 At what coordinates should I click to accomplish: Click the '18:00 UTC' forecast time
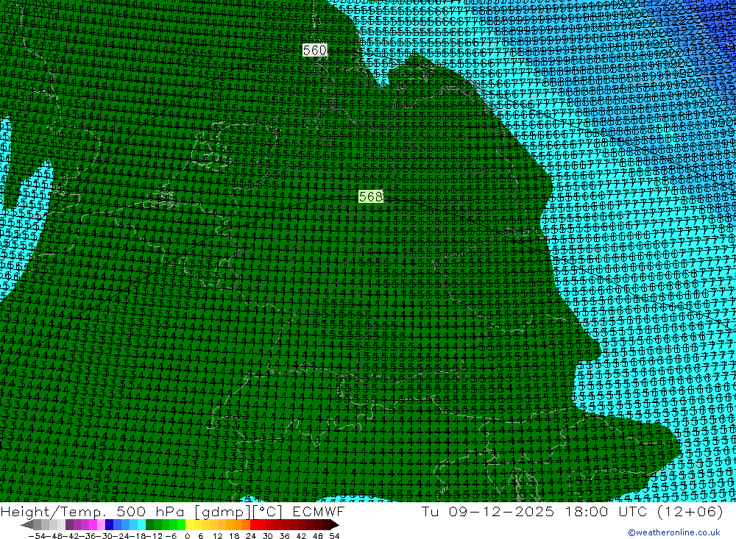coord(606,511)
